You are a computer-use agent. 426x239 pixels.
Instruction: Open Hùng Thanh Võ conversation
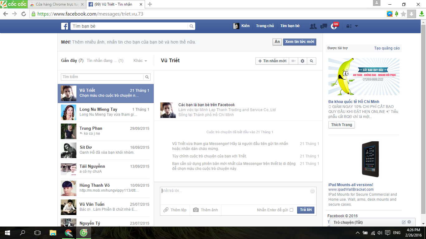pos(106,188)
